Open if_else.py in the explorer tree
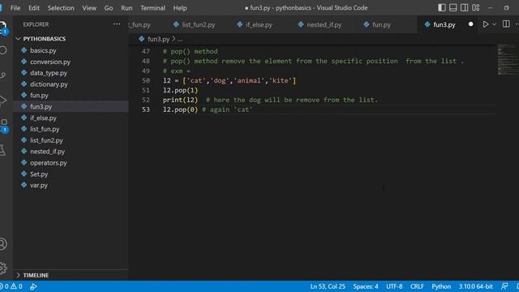This screenshot has width=519, height=292. tap(43, 118)
